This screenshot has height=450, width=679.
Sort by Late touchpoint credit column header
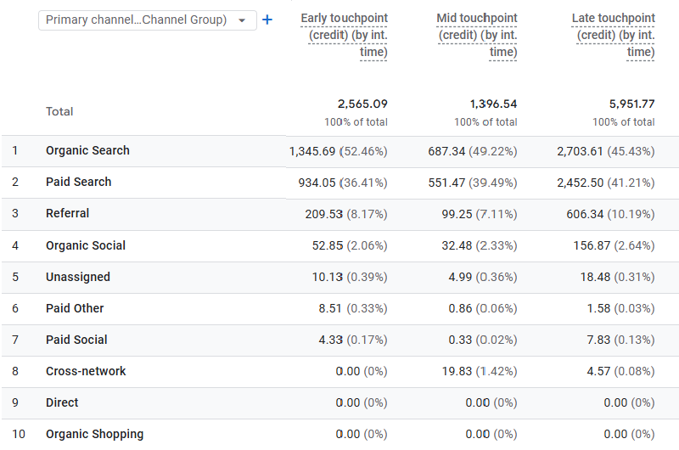click(613, 35)
